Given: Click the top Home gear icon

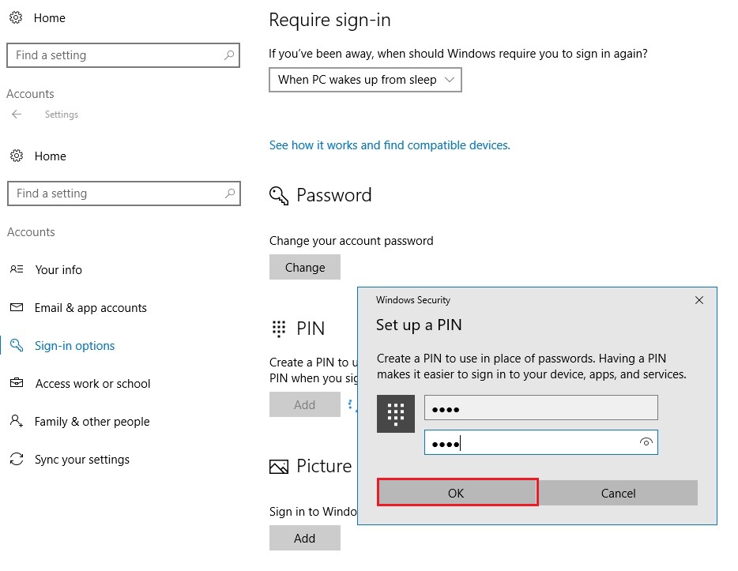Looking at the screenshot, I should 16,17.
